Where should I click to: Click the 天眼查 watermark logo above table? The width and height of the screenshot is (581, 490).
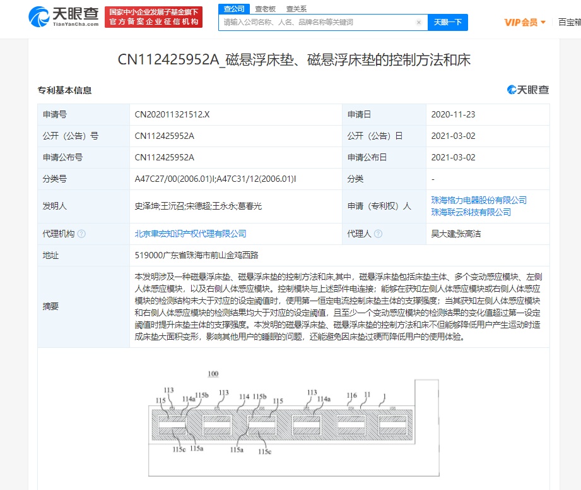528,90
